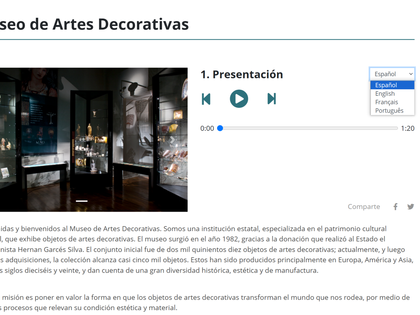Select the white carousel slide indicator

[82, 201]
